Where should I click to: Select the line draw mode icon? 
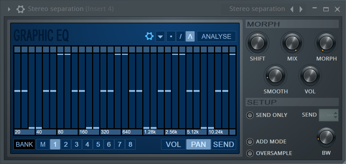[180, 37]
